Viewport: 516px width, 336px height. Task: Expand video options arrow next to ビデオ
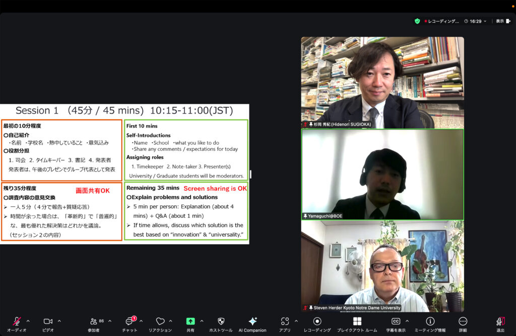[x=59, y=321]
